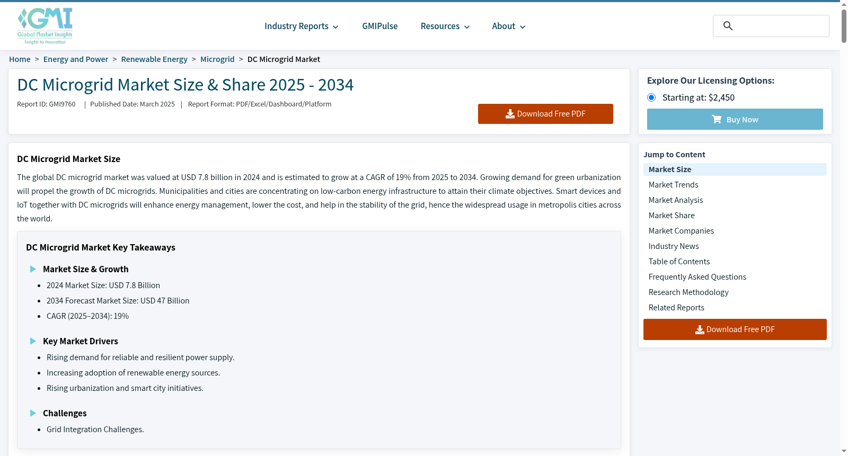848x456 pixels.
Task: Open Renewable Energy breadcrumb
Action: tap(154, 59)
